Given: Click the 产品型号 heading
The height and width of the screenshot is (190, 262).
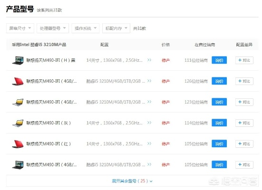Looking at the screenshot, I should click(x=20, y=9).
